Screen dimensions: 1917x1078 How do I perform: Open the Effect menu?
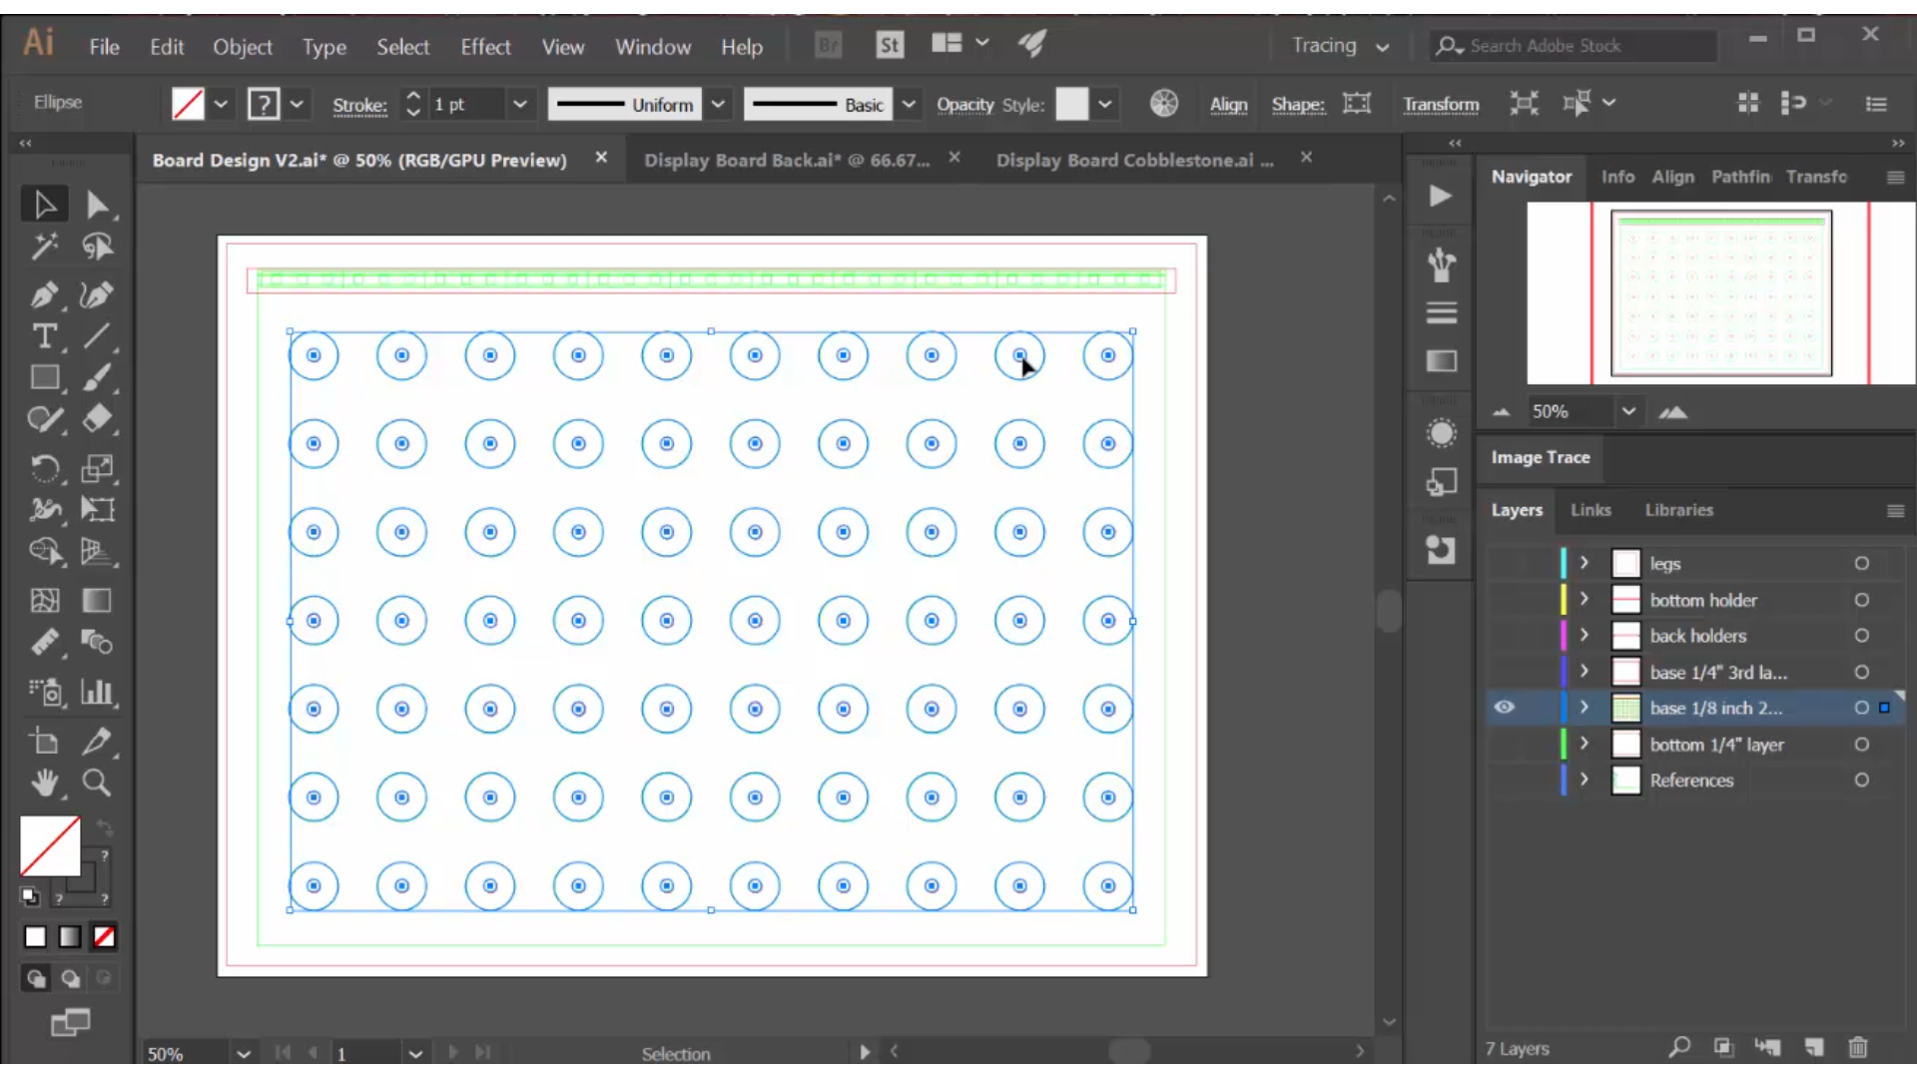pos(484,46)
